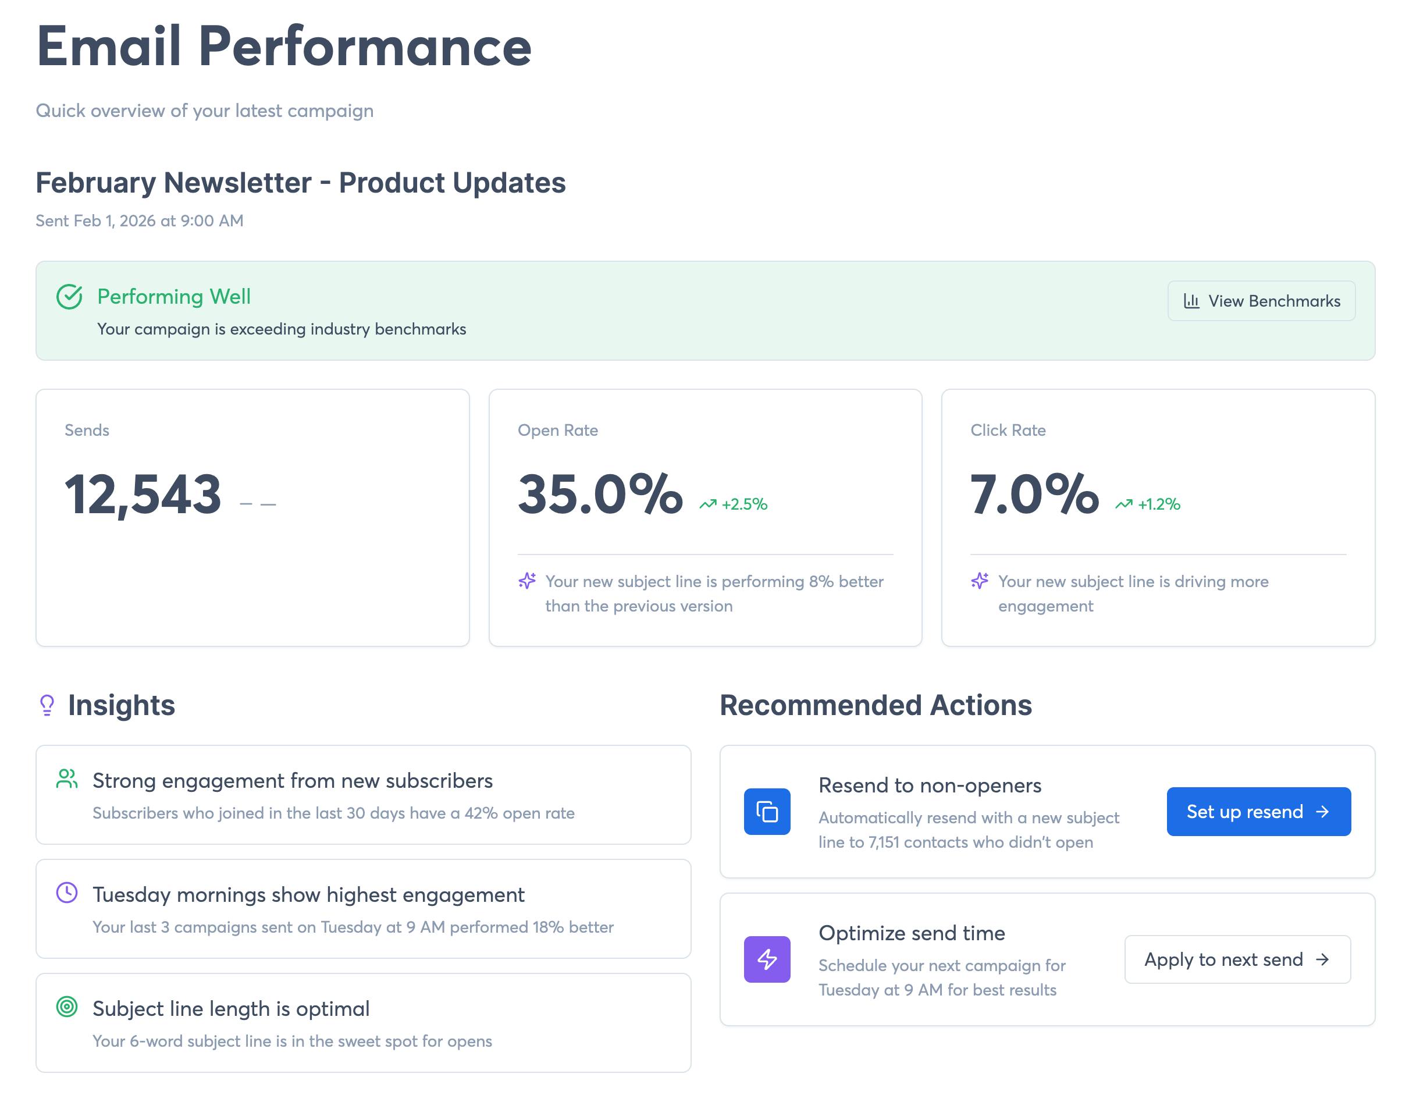Image resolution: width=1402 pixels, height=1095 pixels.
Task: Click the Click Rate +1.2% trend indicator
Action: [x=1148, y=504]
